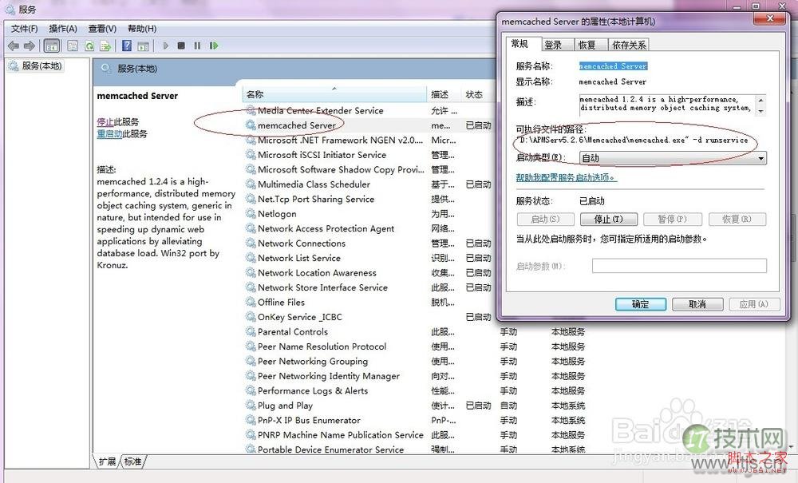This screenshot has width=798, height=483.
Task: Open the 查看(V) menu
Action: pyautogui.click(x=101, y=28)
